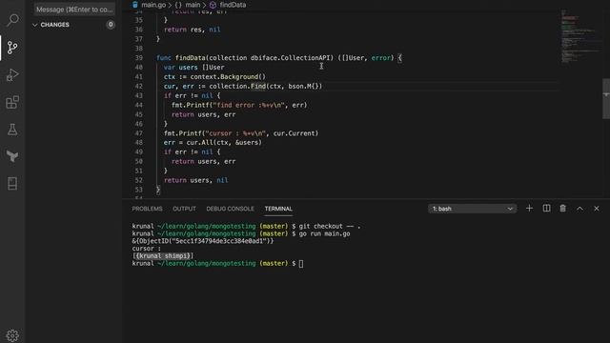Open the Testing flask icon
This screenshot has width=610, height=343.
tap(12, 130)
